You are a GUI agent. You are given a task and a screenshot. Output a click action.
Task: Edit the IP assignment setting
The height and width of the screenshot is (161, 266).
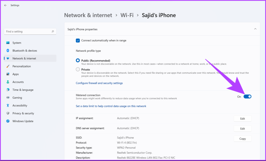coord(242,119)
